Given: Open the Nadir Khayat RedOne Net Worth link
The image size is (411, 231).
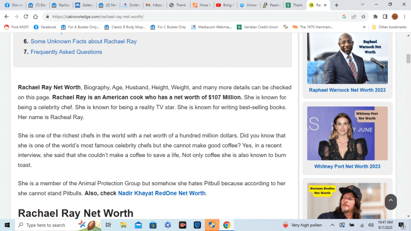Looking at the screenshot, I should 162,194.
